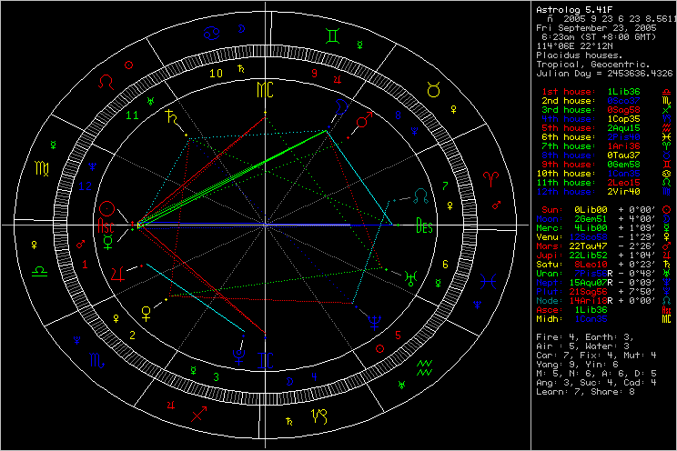Select the blue Neptune trident glyph in the wheel

(374, 319)
